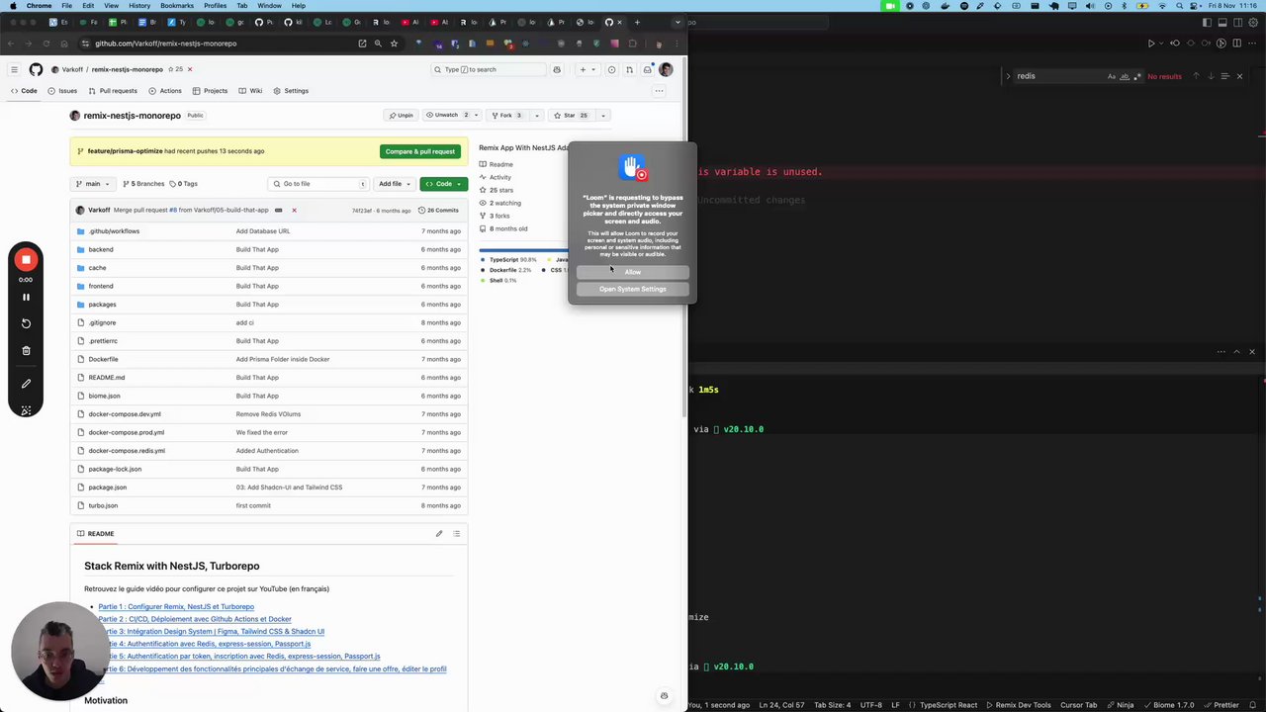Toggle regular expression in find widget
Image resolution: width=1266 pixels, height=712 pixels.
(1137, 76)
